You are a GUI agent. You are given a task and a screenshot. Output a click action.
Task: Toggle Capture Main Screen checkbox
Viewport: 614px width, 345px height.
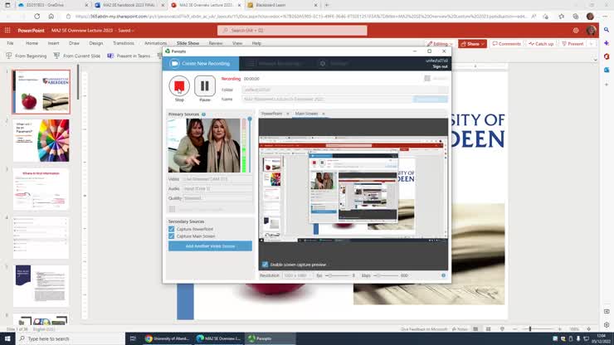[172, 236]
